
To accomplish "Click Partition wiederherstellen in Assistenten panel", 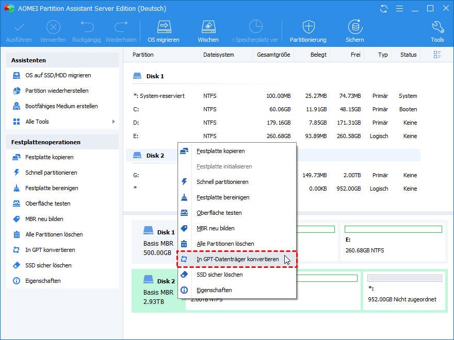I will pos(57,91).
